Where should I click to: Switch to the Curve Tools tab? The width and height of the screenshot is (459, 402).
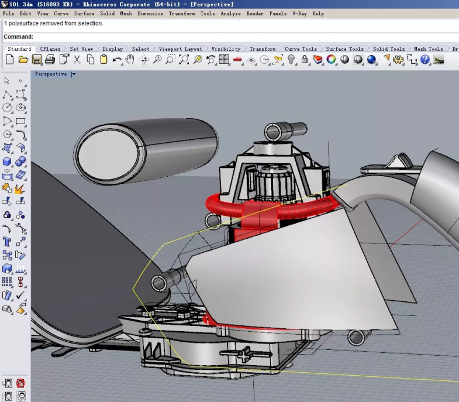click(x=301, y=49)
